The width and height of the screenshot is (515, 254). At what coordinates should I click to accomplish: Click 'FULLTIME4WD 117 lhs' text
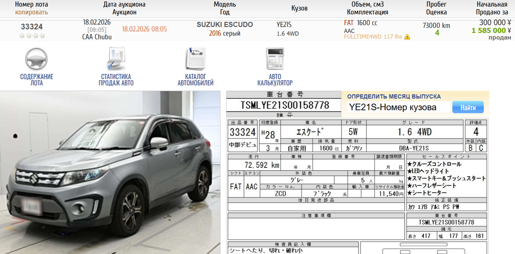[x=373, y=37]
